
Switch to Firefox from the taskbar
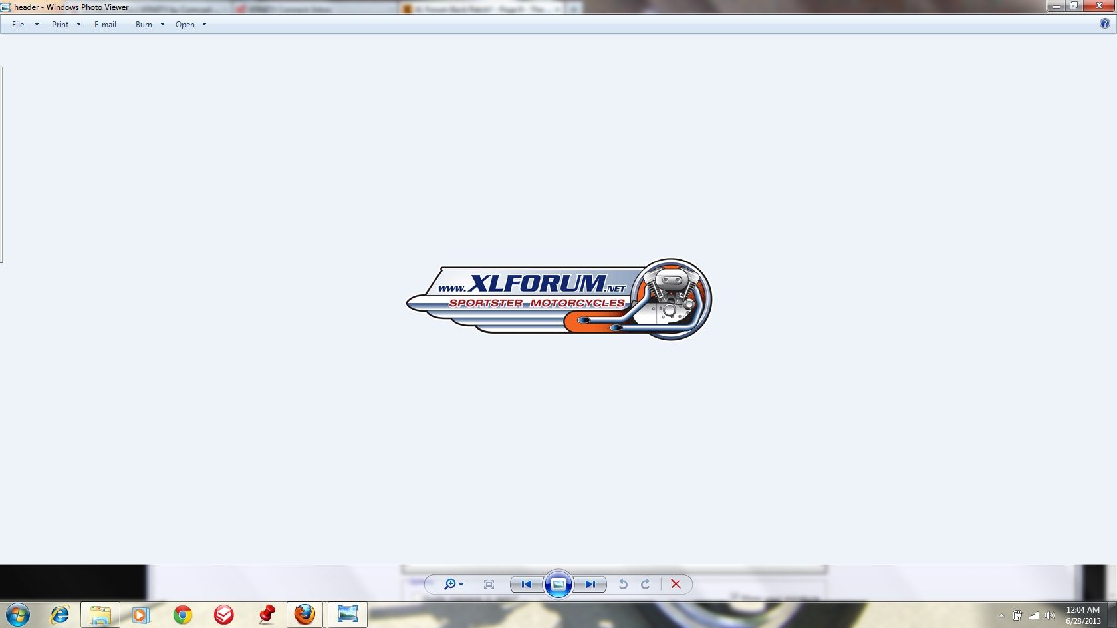[305, 615]
